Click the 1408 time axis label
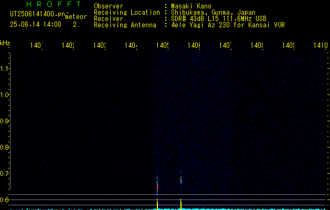 point(257,45)
